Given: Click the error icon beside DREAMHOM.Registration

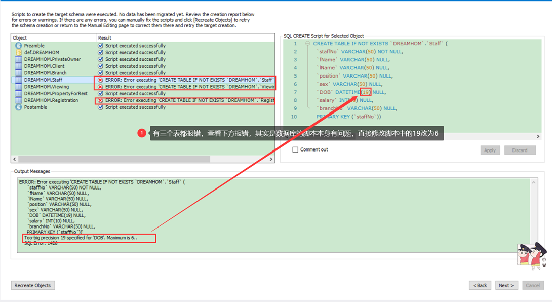Looking at the screenshot, I should [101, 100].
